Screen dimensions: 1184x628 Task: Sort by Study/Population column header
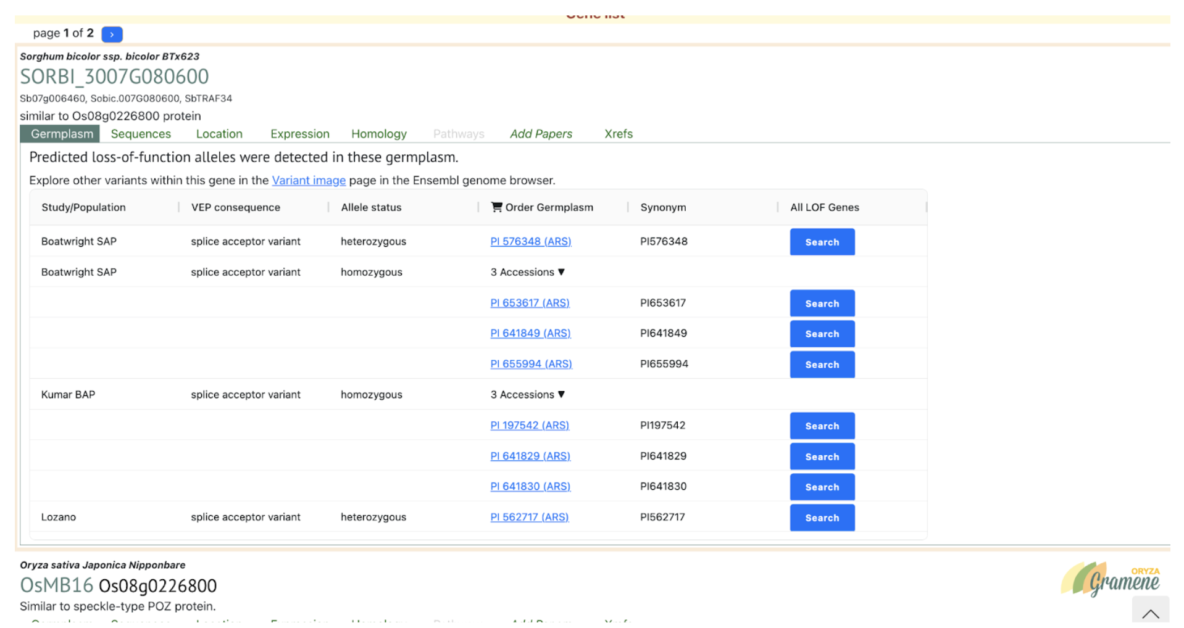[x=83, y=207]
